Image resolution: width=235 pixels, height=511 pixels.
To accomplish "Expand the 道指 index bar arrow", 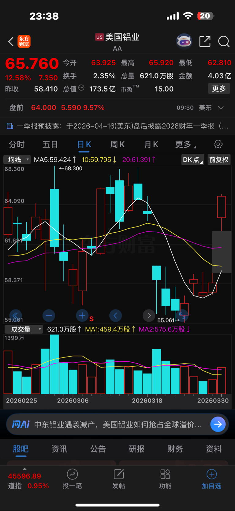I will point(24,469).
